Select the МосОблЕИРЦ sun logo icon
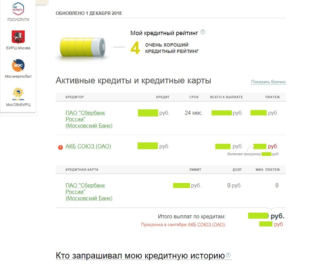 (x=18, y=93)
